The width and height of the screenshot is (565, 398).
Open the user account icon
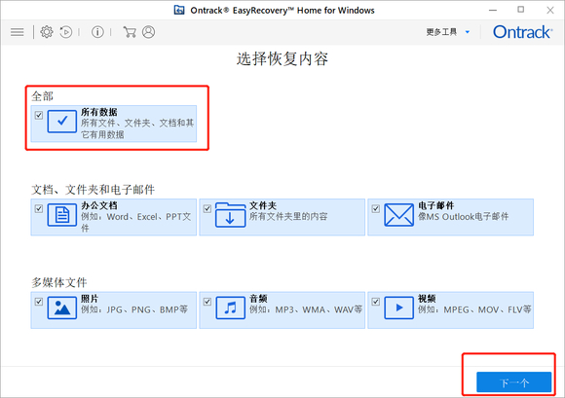pyautogui.click(x=148, y=32)
